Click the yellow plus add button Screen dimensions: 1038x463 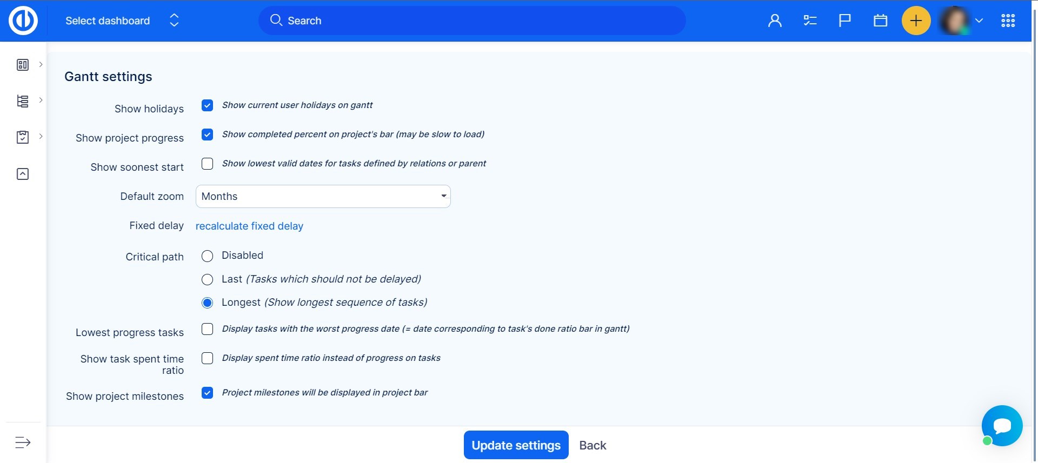(x=916, y=21)
